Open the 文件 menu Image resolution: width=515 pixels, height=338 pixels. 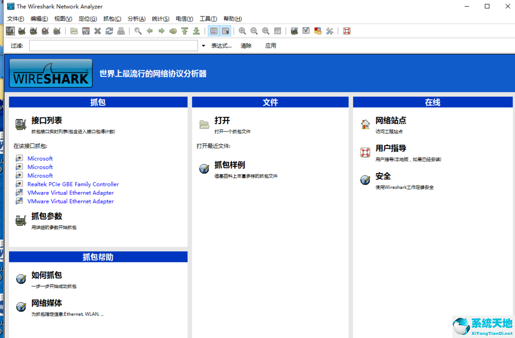[15, 19]
